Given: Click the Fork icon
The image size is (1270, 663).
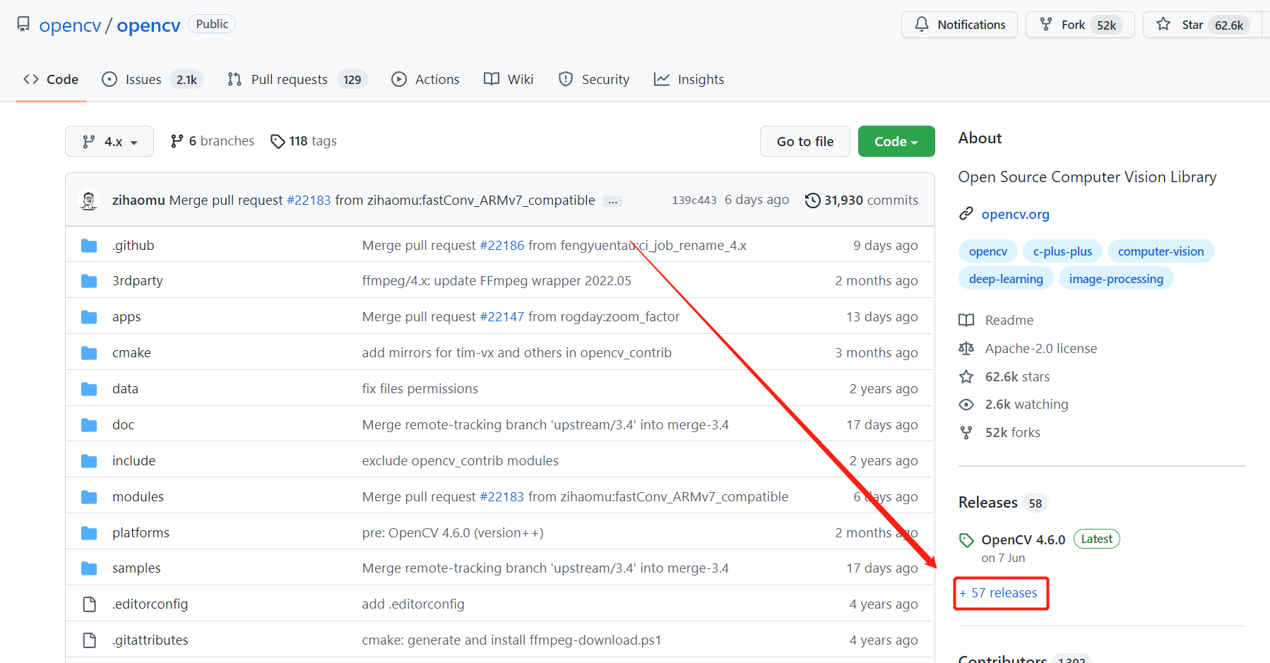Looking at the screenshot, I should 1046,25.
